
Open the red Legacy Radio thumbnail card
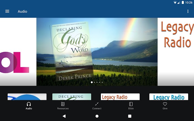pyautogui.click(x=120, y=97)
